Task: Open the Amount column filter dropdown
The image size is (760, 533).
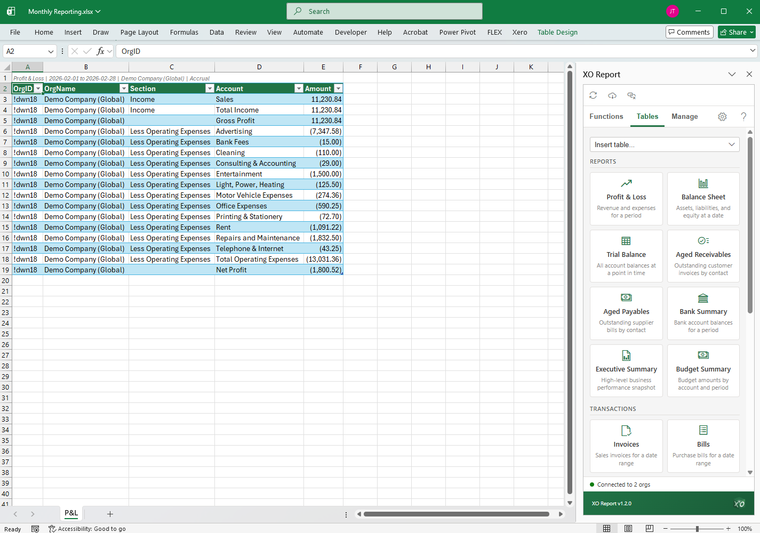Action: (338, 88)
